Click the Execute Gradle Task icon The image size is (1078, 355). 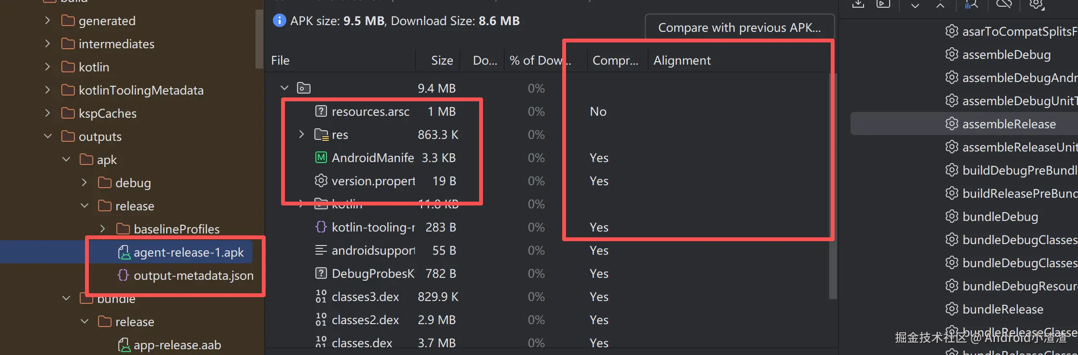[883, 4]
